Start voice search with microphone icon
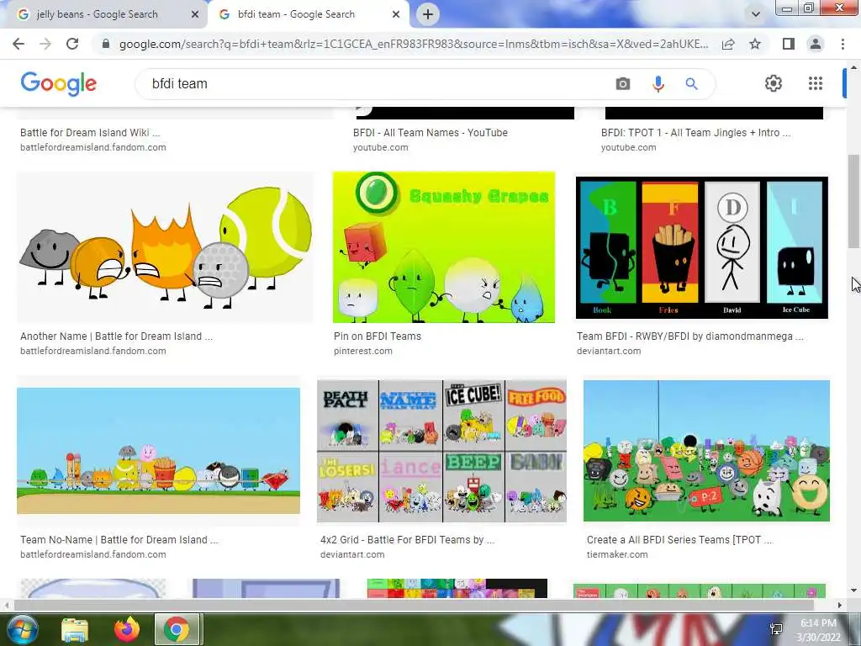 (658, 84)
